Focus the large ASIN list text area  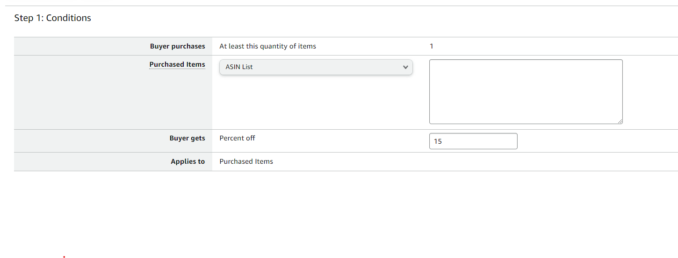click(x=526, y=91)
